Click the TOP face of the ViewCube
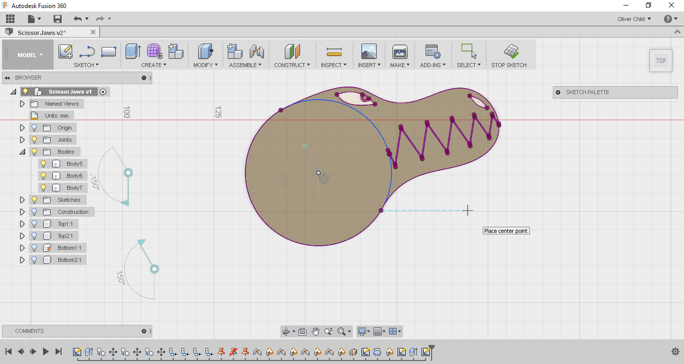Screen dimensions: 684x364 pos(661,61)
